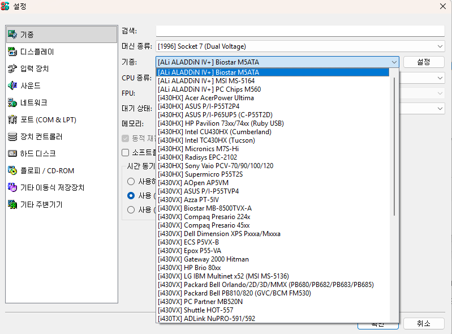Select the 입력 장치 icon in sidebar
The width and height of the screenshot is (452, 334).
pos(12,68)
